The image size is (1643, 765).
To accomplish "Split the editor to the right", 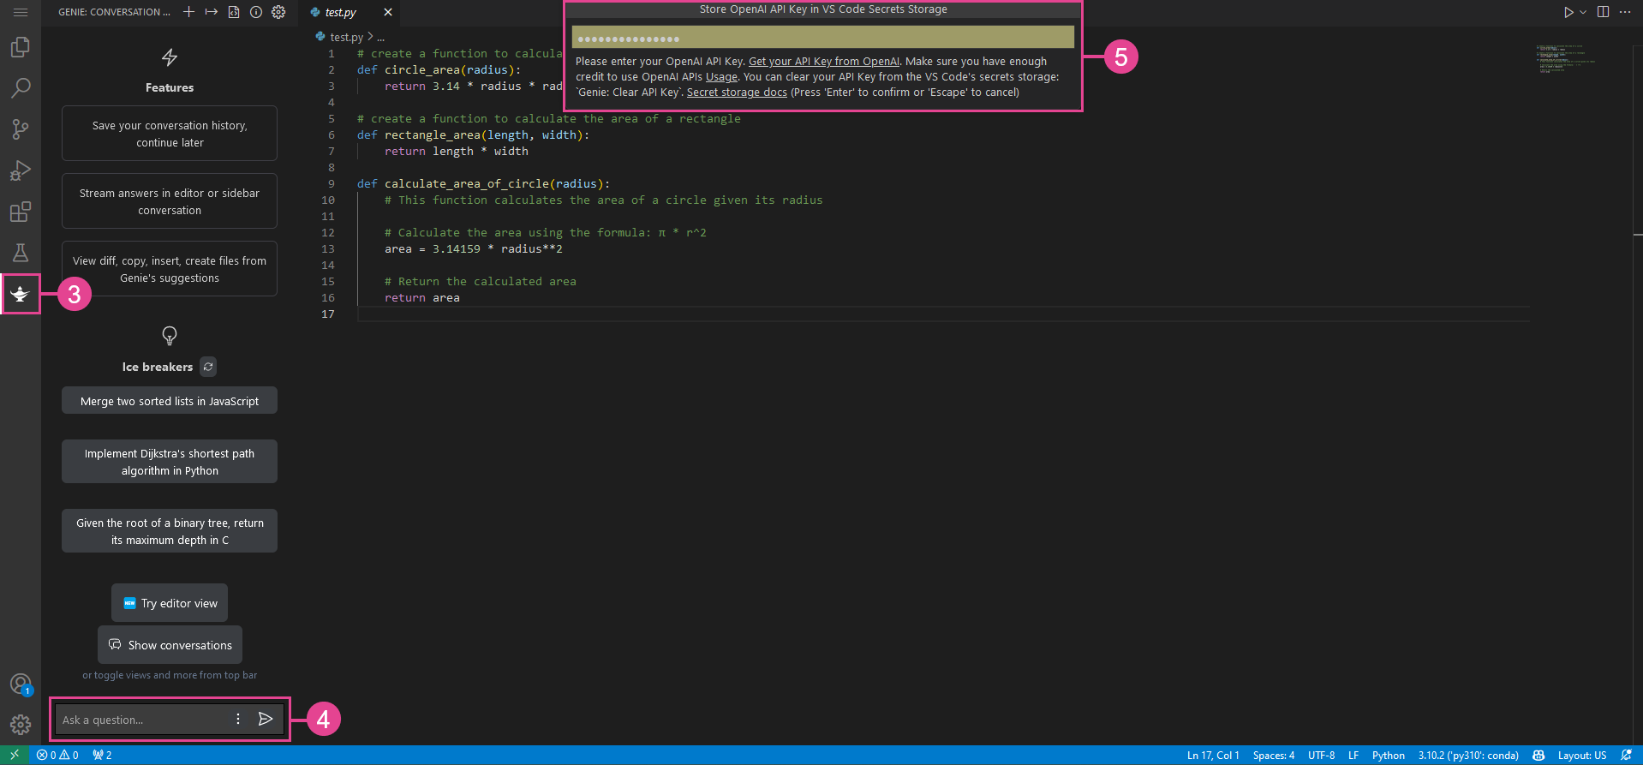I will [x=1603, y=12].
